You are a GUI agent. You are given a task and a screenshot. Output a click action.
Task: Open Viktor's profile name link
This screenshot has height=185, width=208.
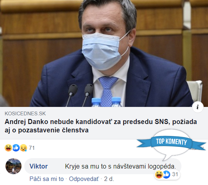(x=38, y=166)
